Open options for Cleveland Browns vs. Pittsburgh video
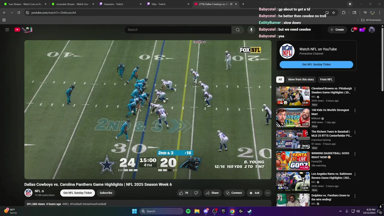The width and height of the screenshot is (384, 216). point(355,89)
